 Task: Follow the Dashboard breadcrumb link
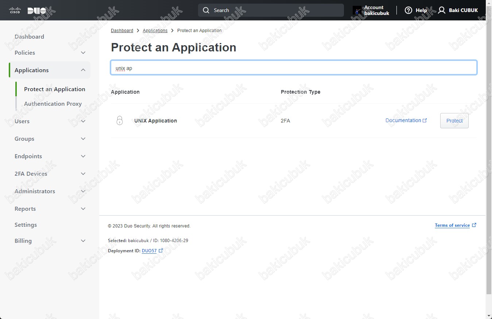pyautogui.click(x=122, y=31)
